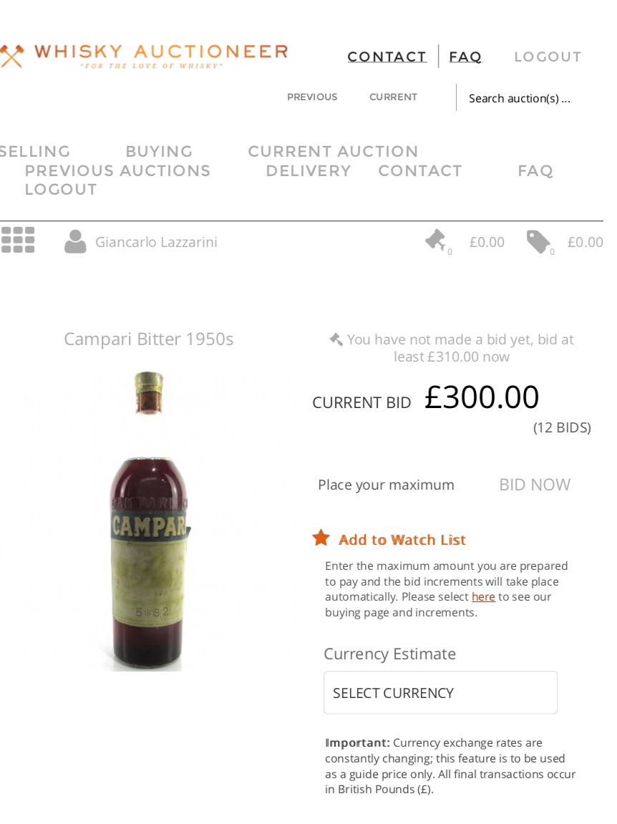The image size is (617, 824).
Task: Click the Add to Watch List link
Action: [402, 540]
